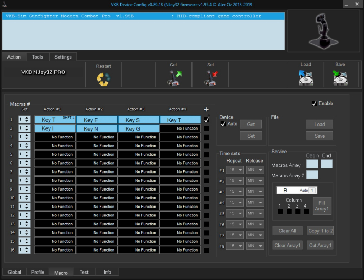Select macro 5 Action #1 No Function cell
Viewport: 364px width, 280px height.
click(55, 154)
